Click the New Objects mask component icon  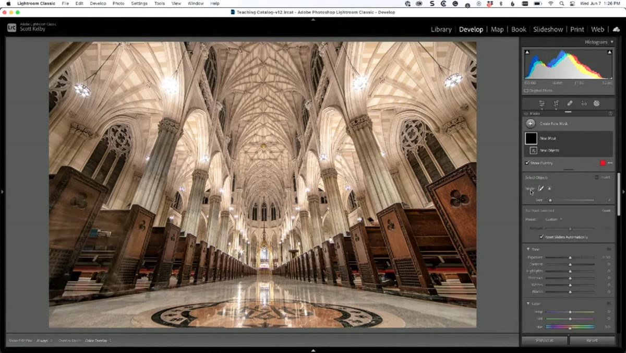[533, 150]
